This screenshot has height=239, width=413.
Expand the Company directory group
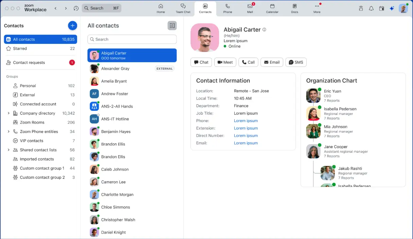(x=9, y=113)
